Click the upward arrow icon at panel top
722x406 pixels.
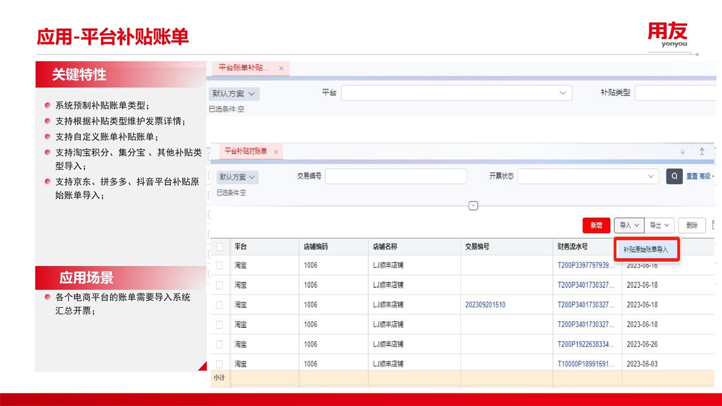(702, 152)
